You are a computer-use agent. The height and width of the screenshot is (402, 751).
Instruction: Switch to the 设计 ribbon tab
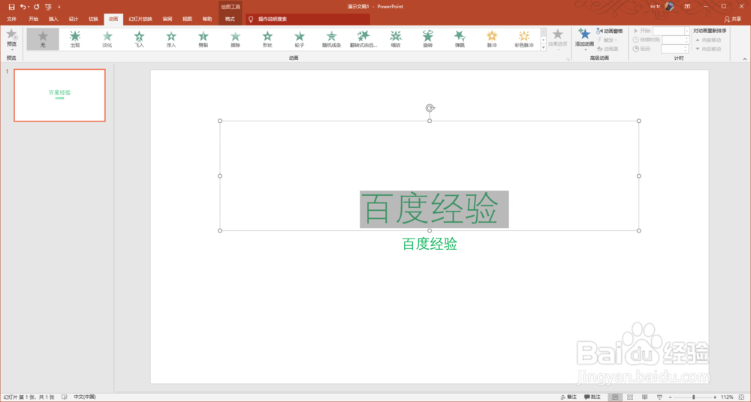[x=74, y=19]
